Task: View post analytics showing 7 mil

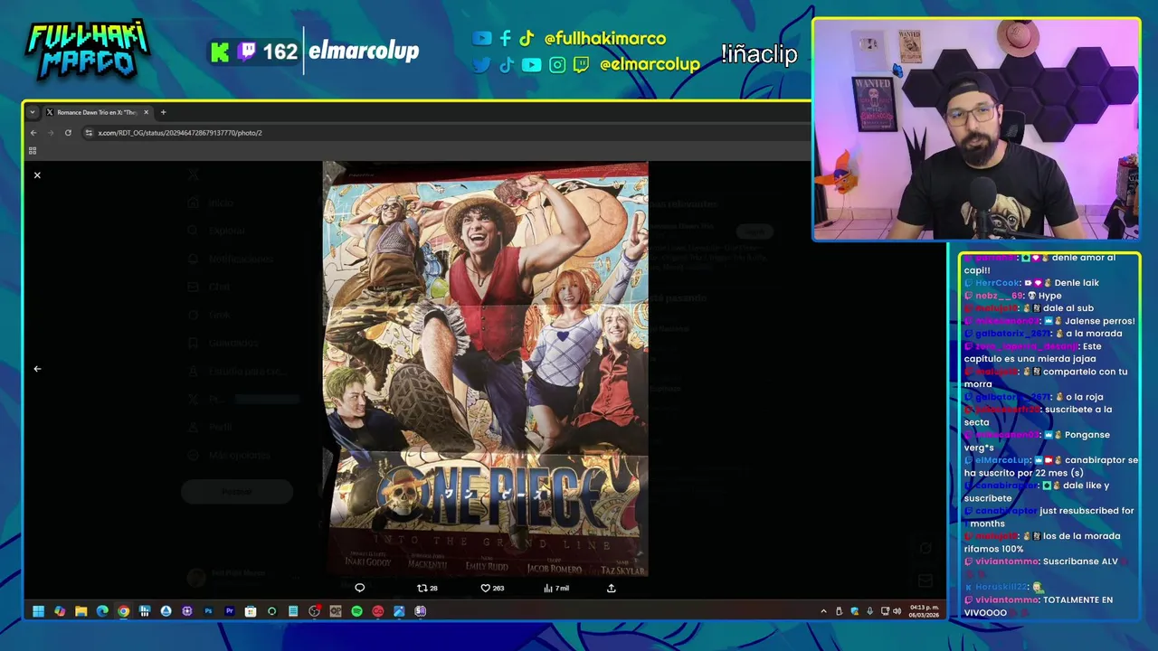Action: pos(555,588)
